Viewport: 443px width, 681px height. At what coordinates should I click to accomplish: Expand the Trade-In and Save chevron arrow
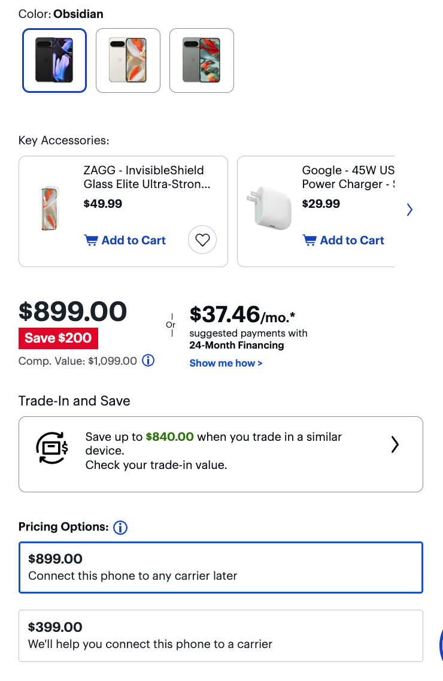click(395, 444)
